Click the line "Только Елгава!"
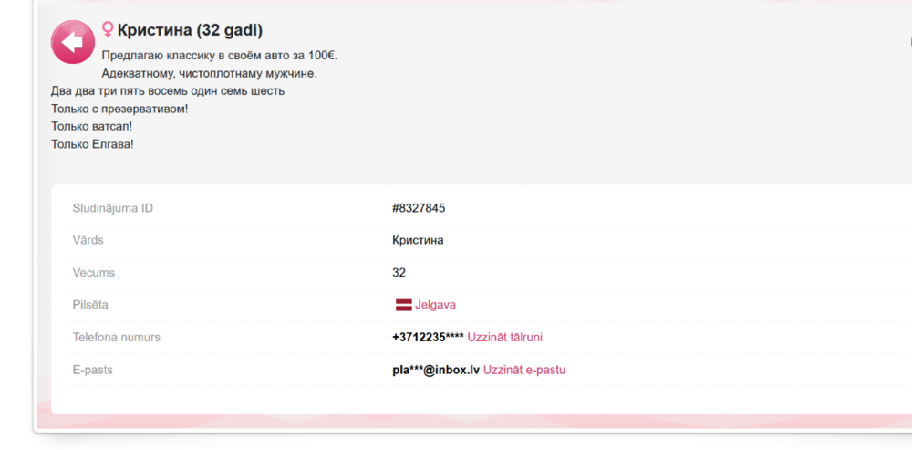The image size is (912, 450). pos(93,144)
